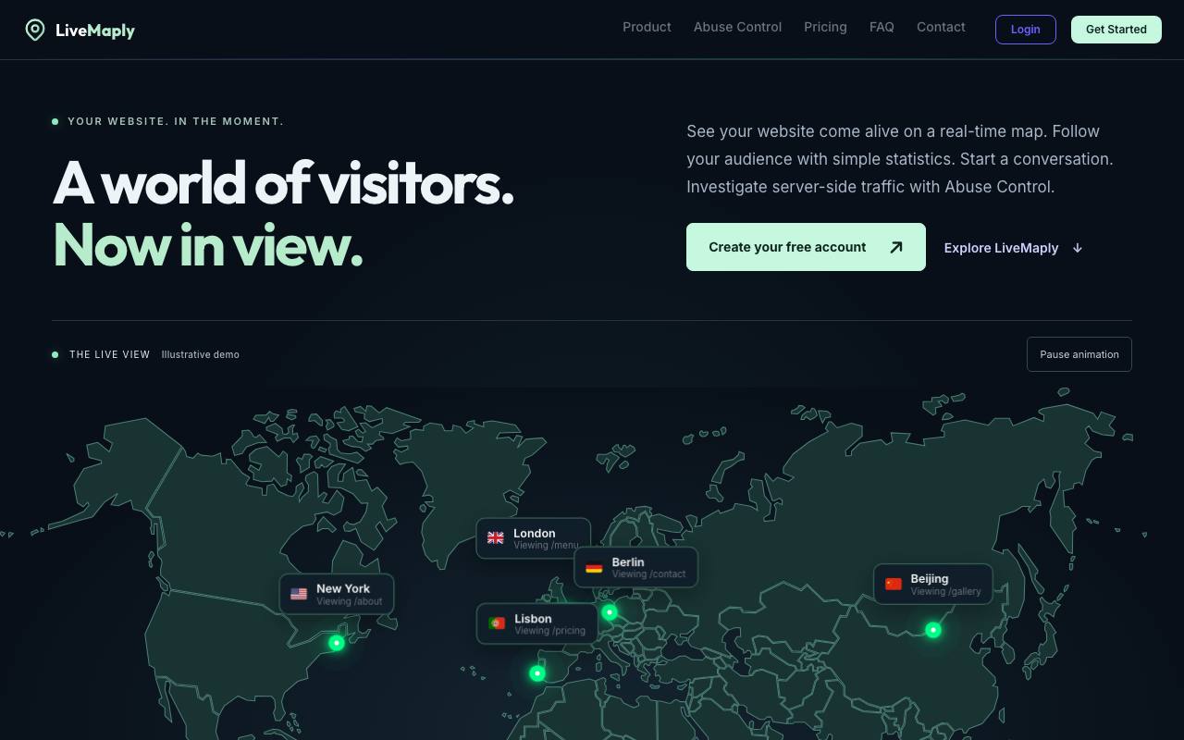Go to Abuse Control in navigation

tap(737, 27)
